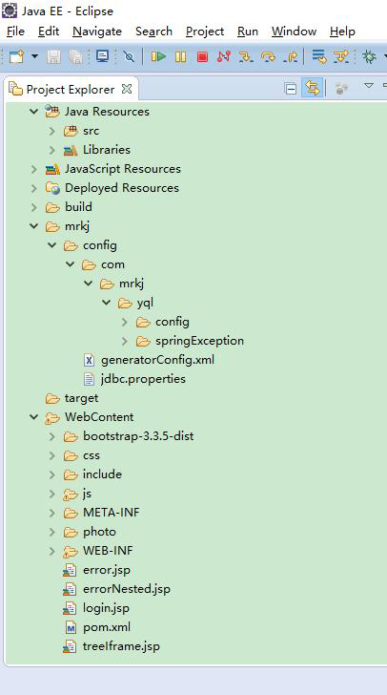Click the Resume debug toolbar icon
Screen dimensions: 387x695
click(158, 56)
